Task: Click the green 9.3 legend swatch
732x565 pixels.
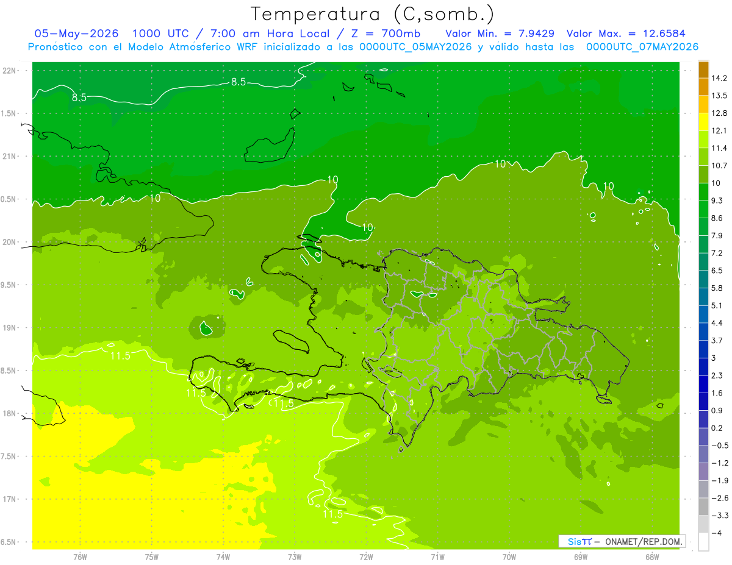Action: 703,191
